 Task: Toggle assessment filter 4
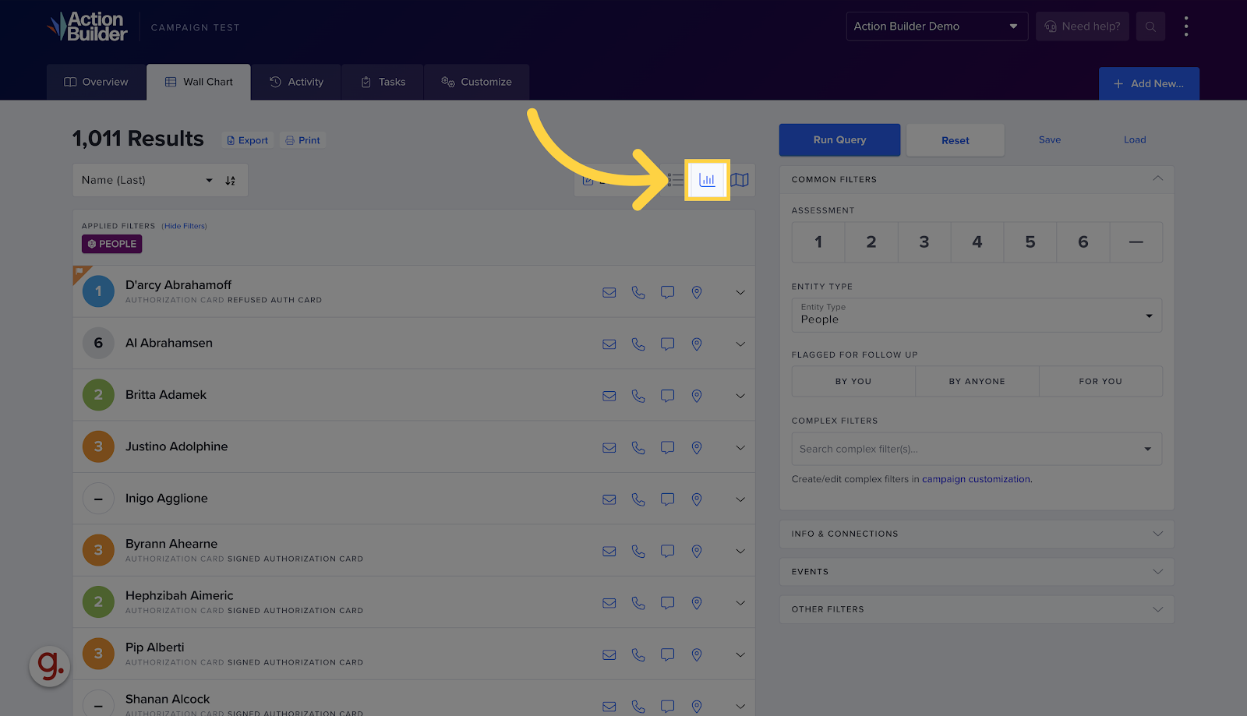point(977,242)
